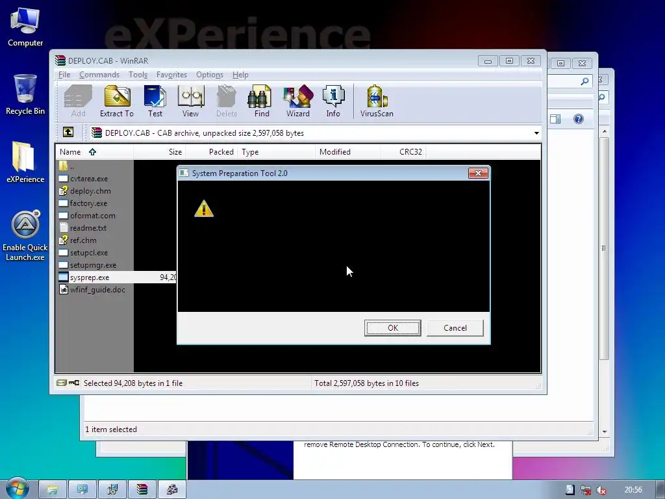Screen dimensions: 665x499
Task: Sort by the Size column header
Action: (160, 152)
